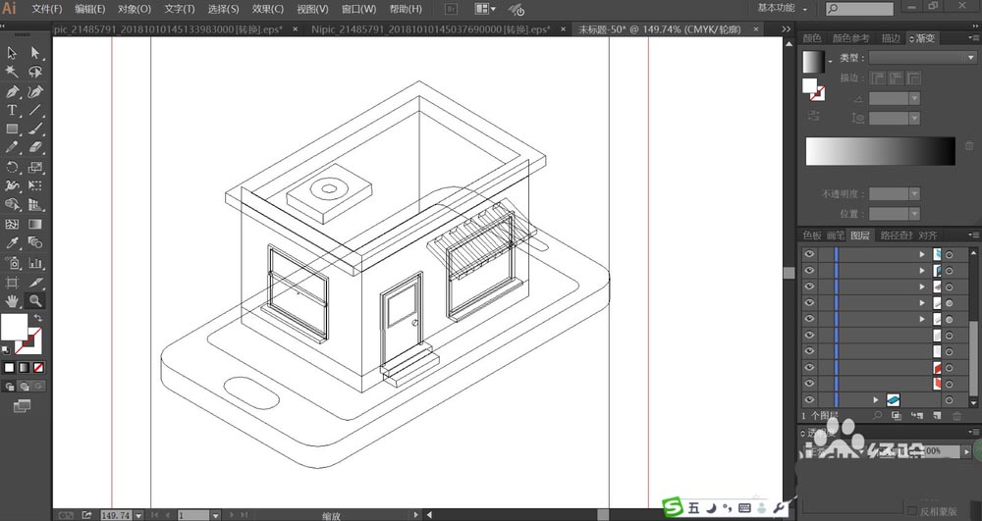982x521 pixels.
Task: Select the Pen tool
Action: coord(12,92)
